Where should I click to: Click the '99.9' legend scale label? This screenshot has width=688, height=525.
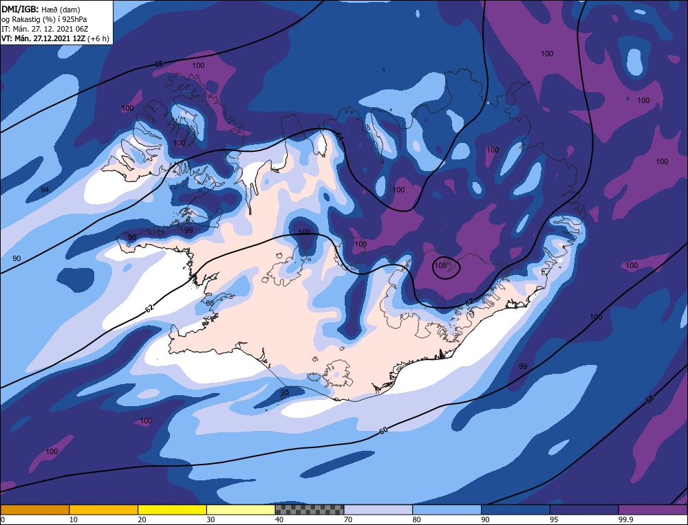point(625,520)
